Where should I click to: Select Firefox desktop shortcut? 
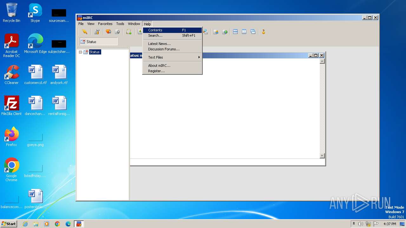11,137
